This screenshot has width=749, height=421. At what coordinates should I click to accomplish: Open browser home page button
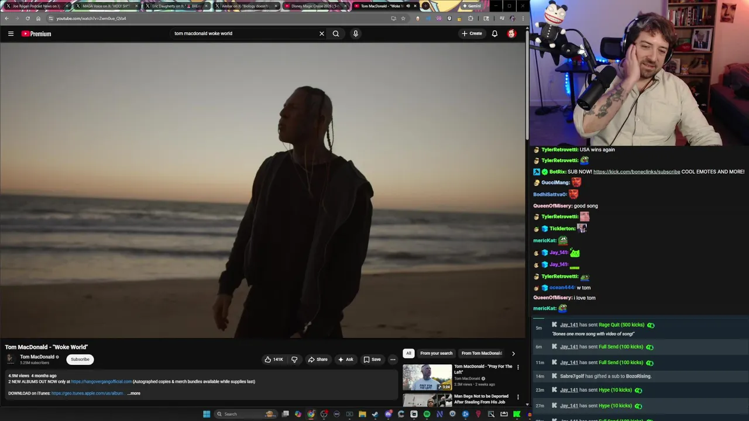click(38, 18)
